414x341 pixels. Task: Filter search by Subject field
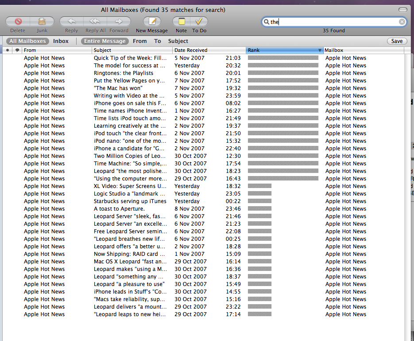(178, 41)
